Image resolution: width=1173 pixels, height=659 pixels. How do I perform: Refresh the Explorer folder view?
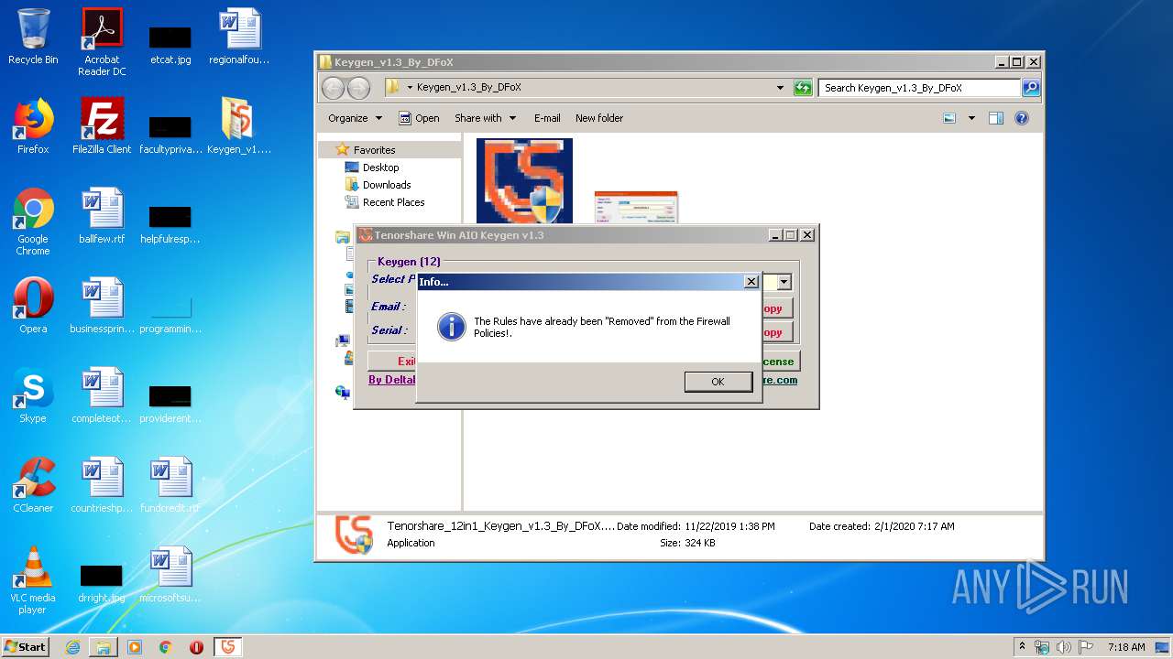[x=803, y=88]
